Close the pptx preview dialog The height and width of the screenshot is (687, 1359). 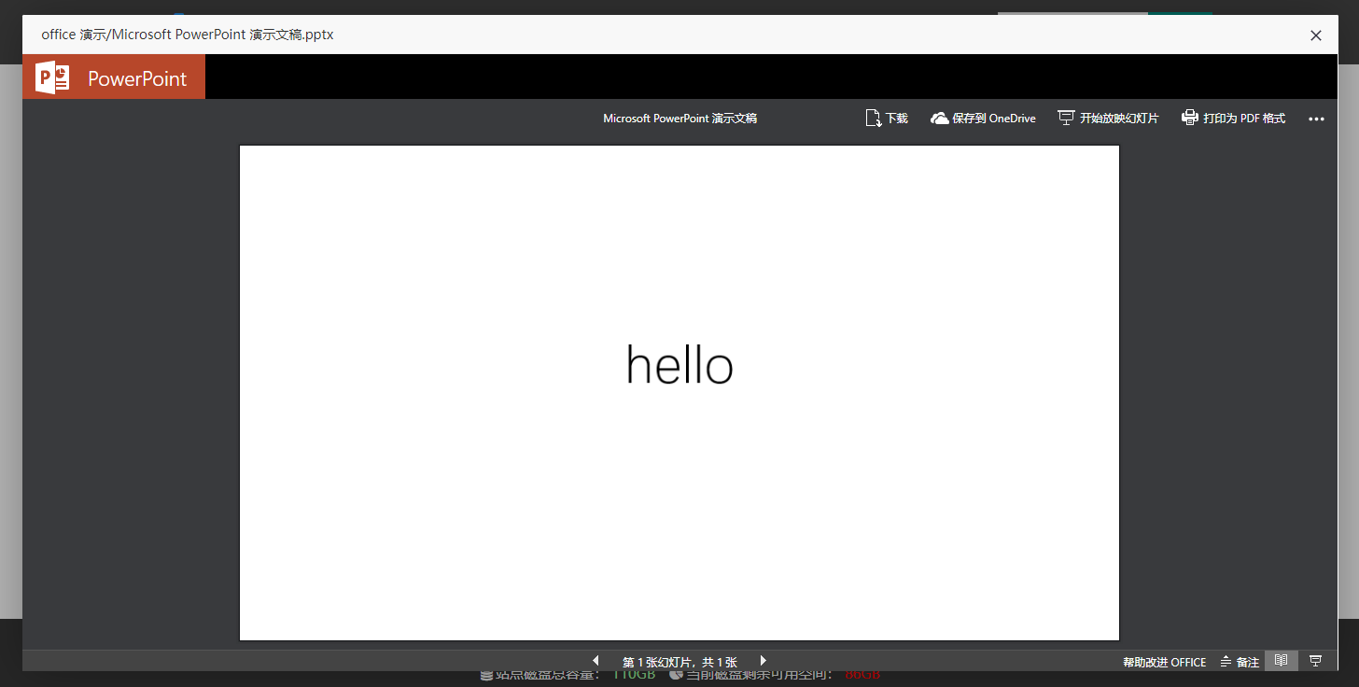click(1316, 35)
